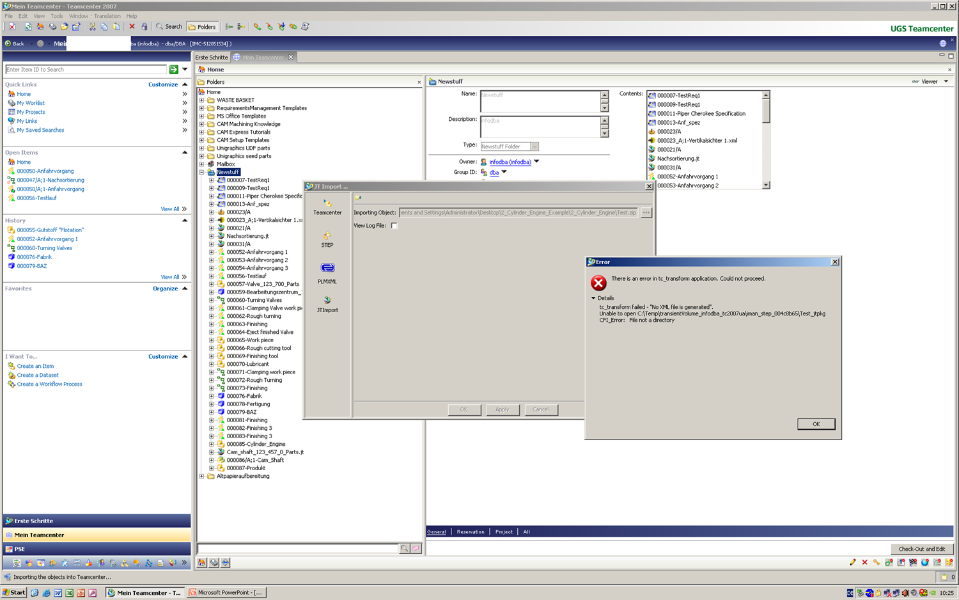
Task: Toggle the Folders toolbar button
Action: click(202, 27)
